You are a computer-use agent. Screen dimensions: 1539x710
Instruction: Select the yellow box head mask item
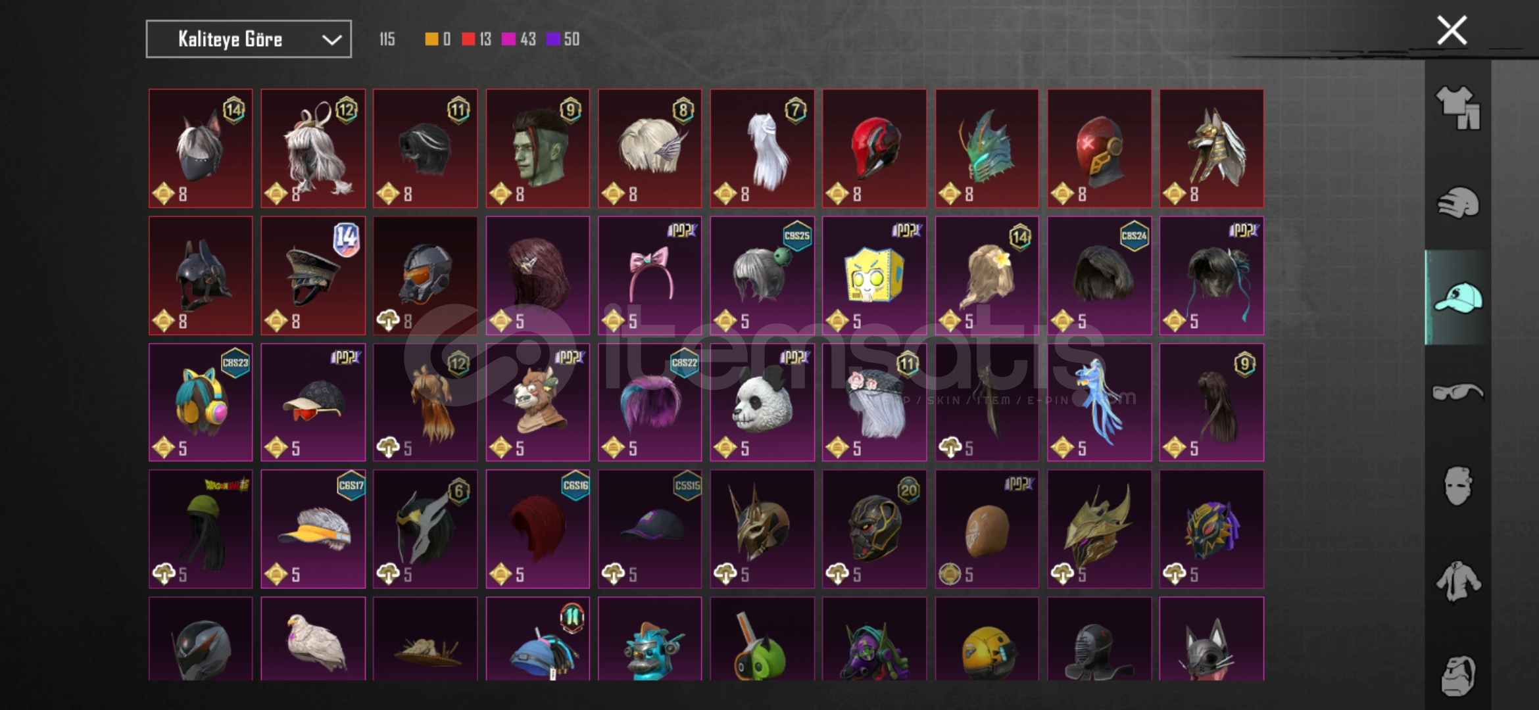(874, 275)
